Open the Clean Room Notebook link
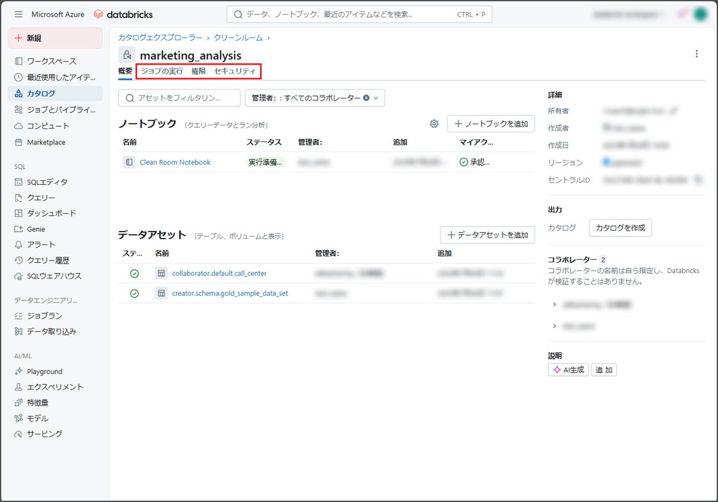Screen dimensions: 718x502 click(x=175, y=162)
